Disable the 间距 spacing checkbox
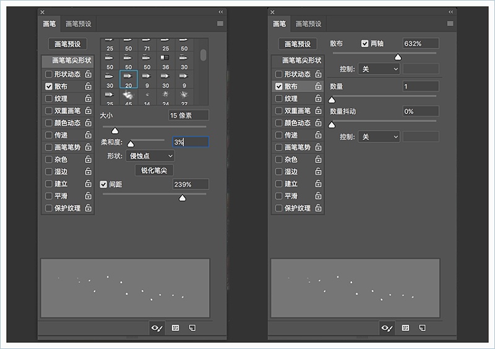Image resolution: width=495 pixels, height=349 pixels. (104, 184)
